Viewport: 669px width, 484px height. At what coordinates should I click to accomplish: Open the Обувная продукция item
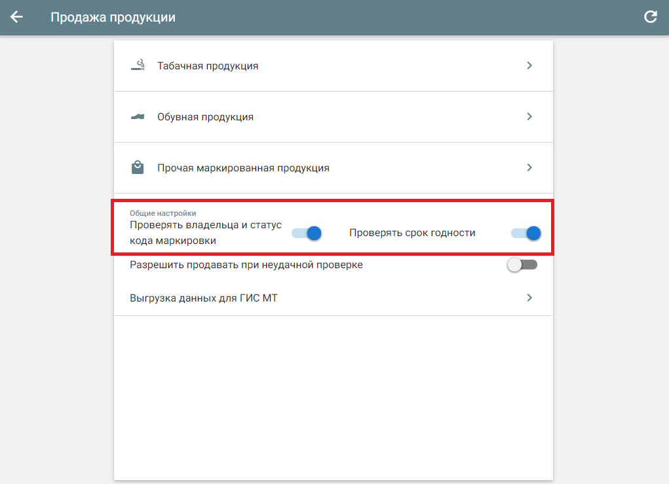click(334, 116)
